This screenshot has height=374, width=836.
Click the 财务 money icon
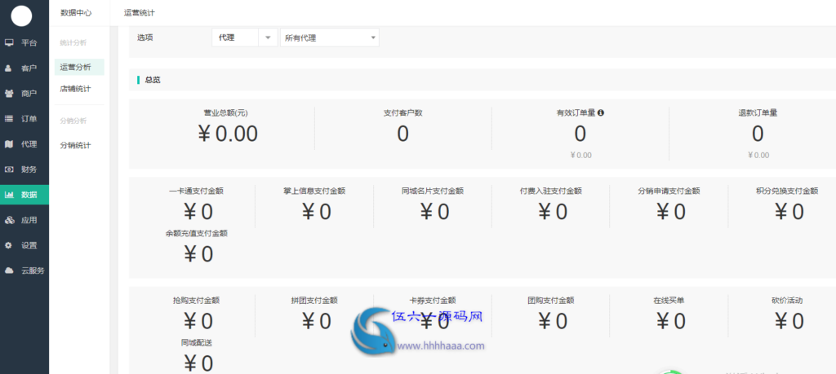[x=8, y=169]
